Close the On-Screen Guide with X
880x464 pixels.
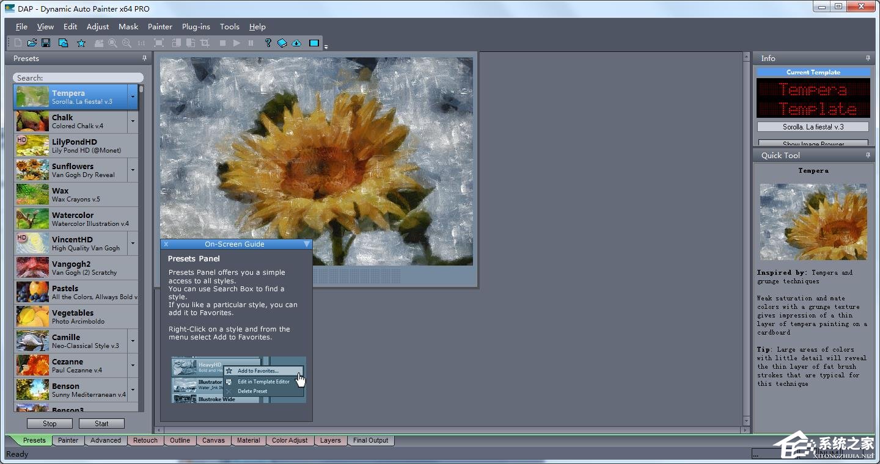pyautogui.click(x=166, y=244)
